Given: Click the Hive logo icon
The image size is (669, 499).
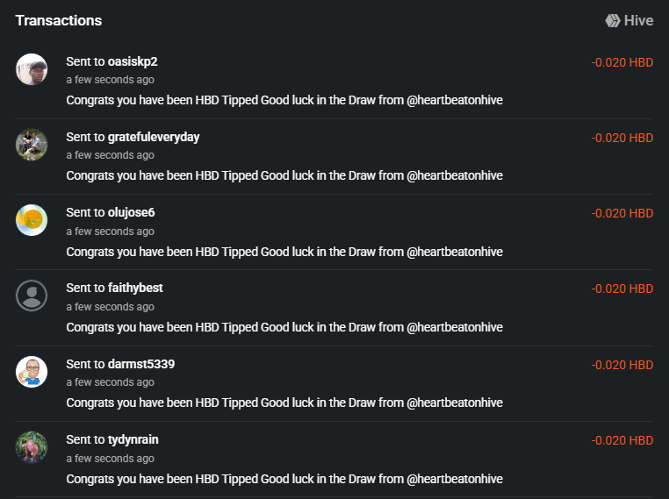Looking at the screenshot, I should click(613, 20).
